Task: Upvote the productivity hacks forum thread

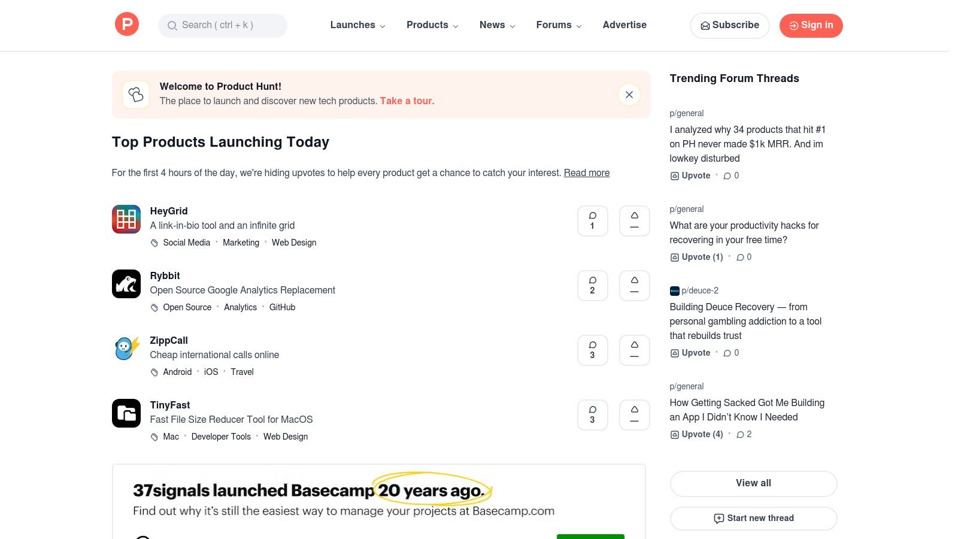Action: (x=696, y=257)
